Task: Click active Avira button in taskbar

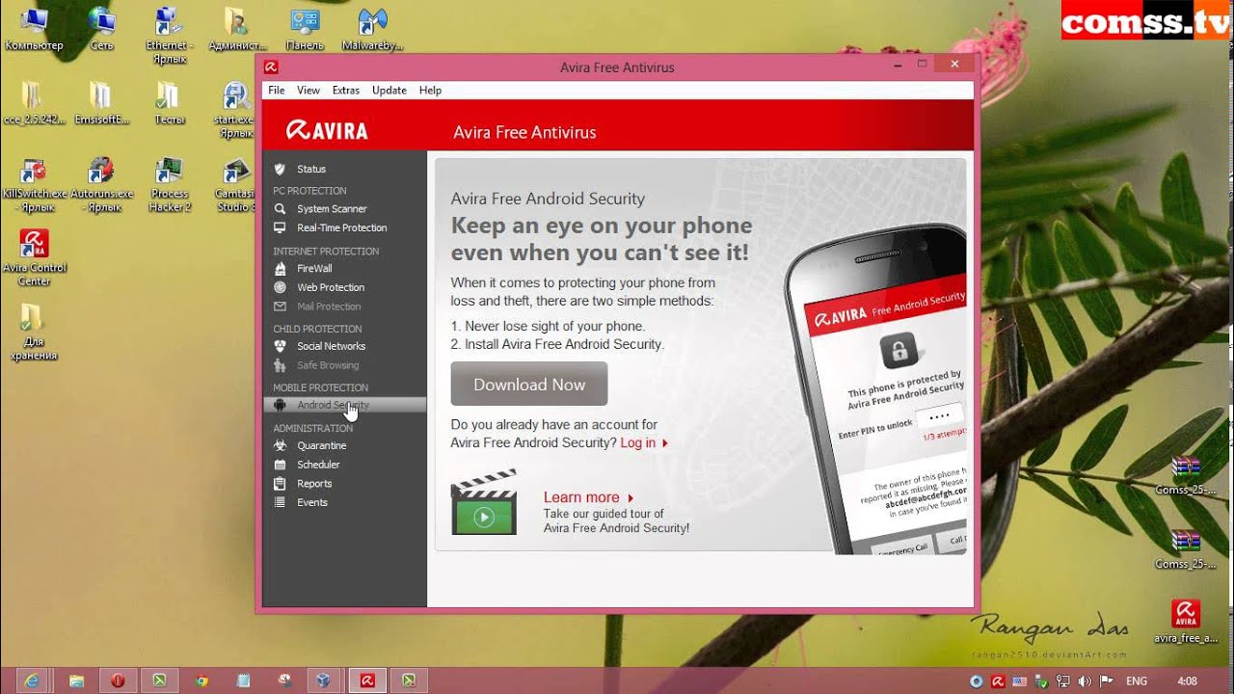Action: pyautogui.click(x=367, y=681)
